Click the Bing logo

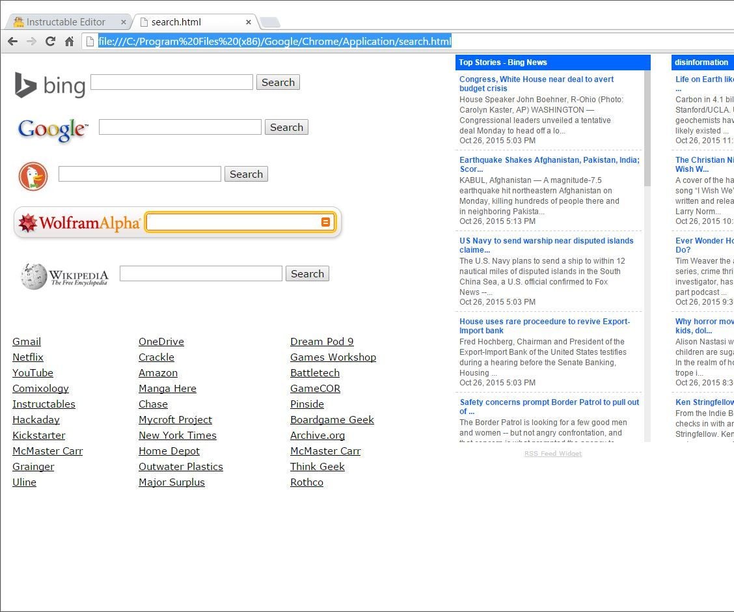pos(50,85)
